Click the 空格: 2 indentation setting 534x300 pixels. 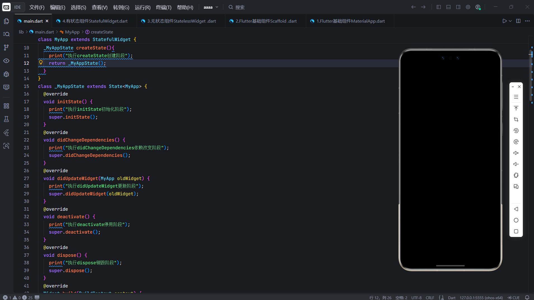click(x=401, y=297)
